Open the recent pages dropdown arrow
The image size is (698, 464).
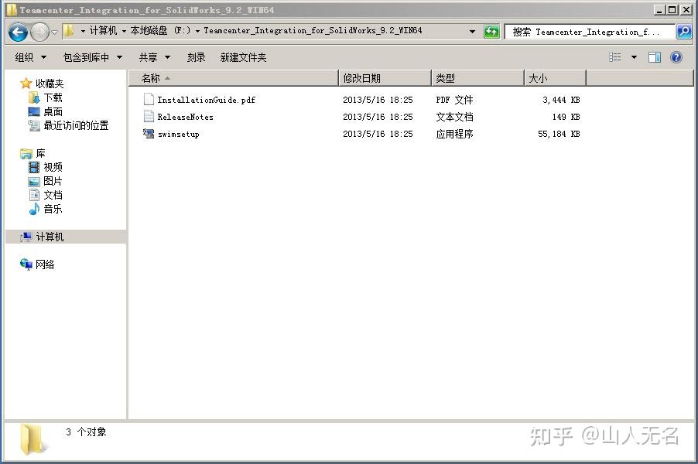coord(55,32)
